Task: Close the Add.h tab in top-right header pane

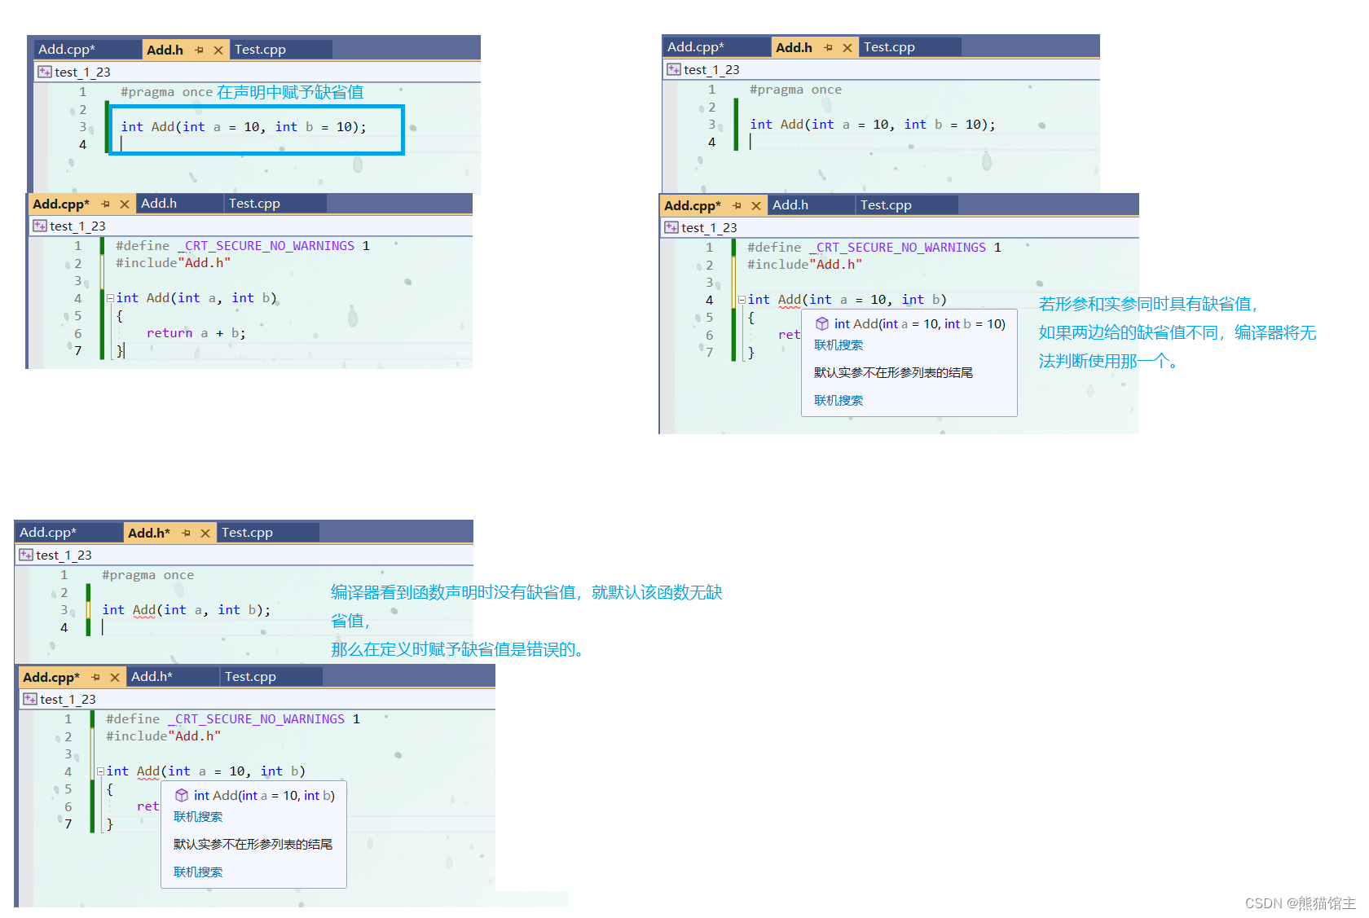Action: tap(847, 48)
